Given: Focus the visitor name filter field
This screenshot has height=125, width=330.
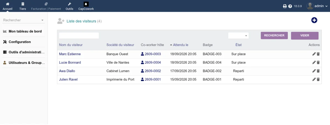Looking at the screenshot, I should 79,35.
